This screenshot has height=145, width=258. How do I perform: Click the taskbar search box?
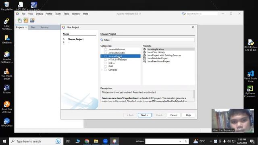pos(36,141)
